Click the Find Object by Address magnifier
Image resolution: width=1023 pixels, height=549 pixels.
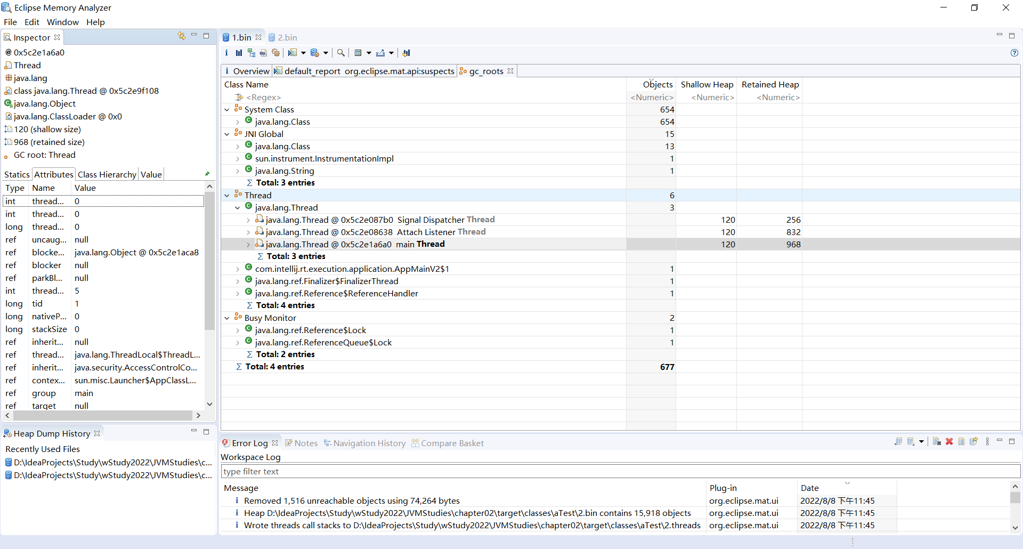click(x=341, y=53)
